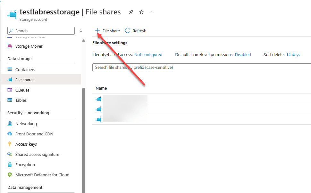Click the Containers icon
Screen dimensions: 311x193
pos(10,69)
